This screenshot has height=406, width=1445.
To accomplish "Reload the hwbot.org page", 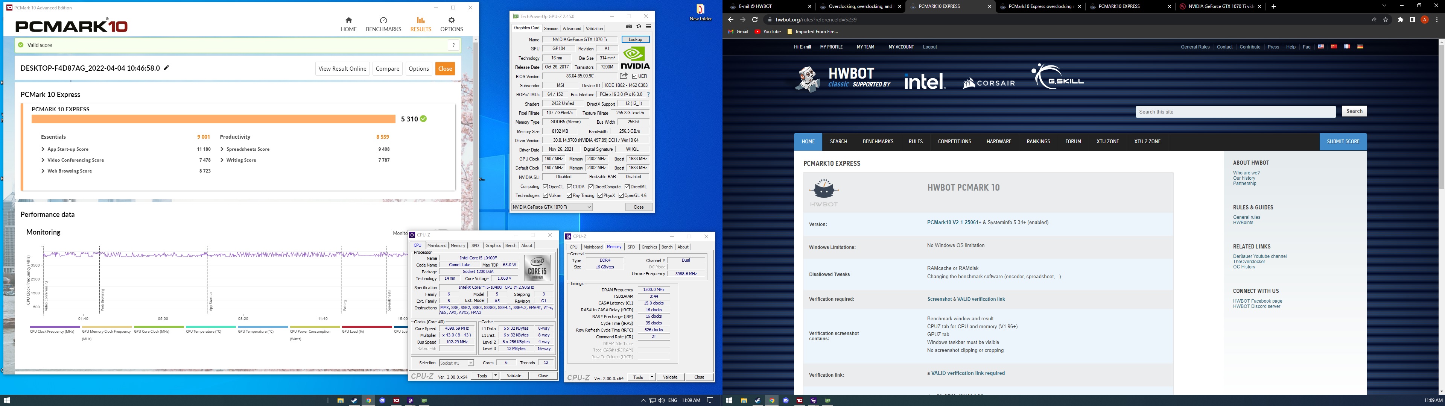I will click(755, 20).
